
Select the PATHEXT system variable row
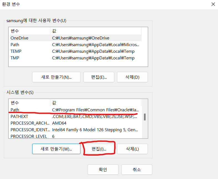76,116
